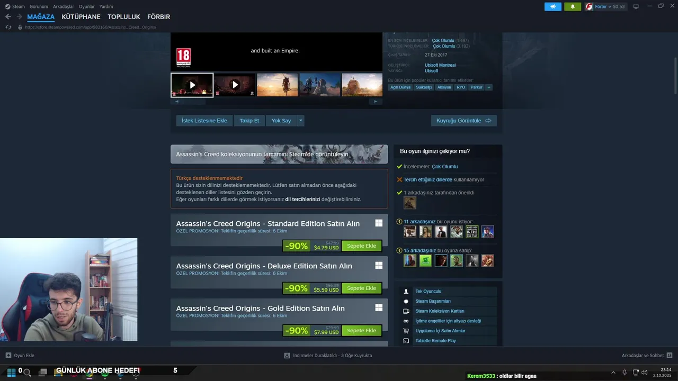The width and height of the screenshot is (678, 381).
Task: Play the first trailer video thumbnail
Action: coord(192,85)
